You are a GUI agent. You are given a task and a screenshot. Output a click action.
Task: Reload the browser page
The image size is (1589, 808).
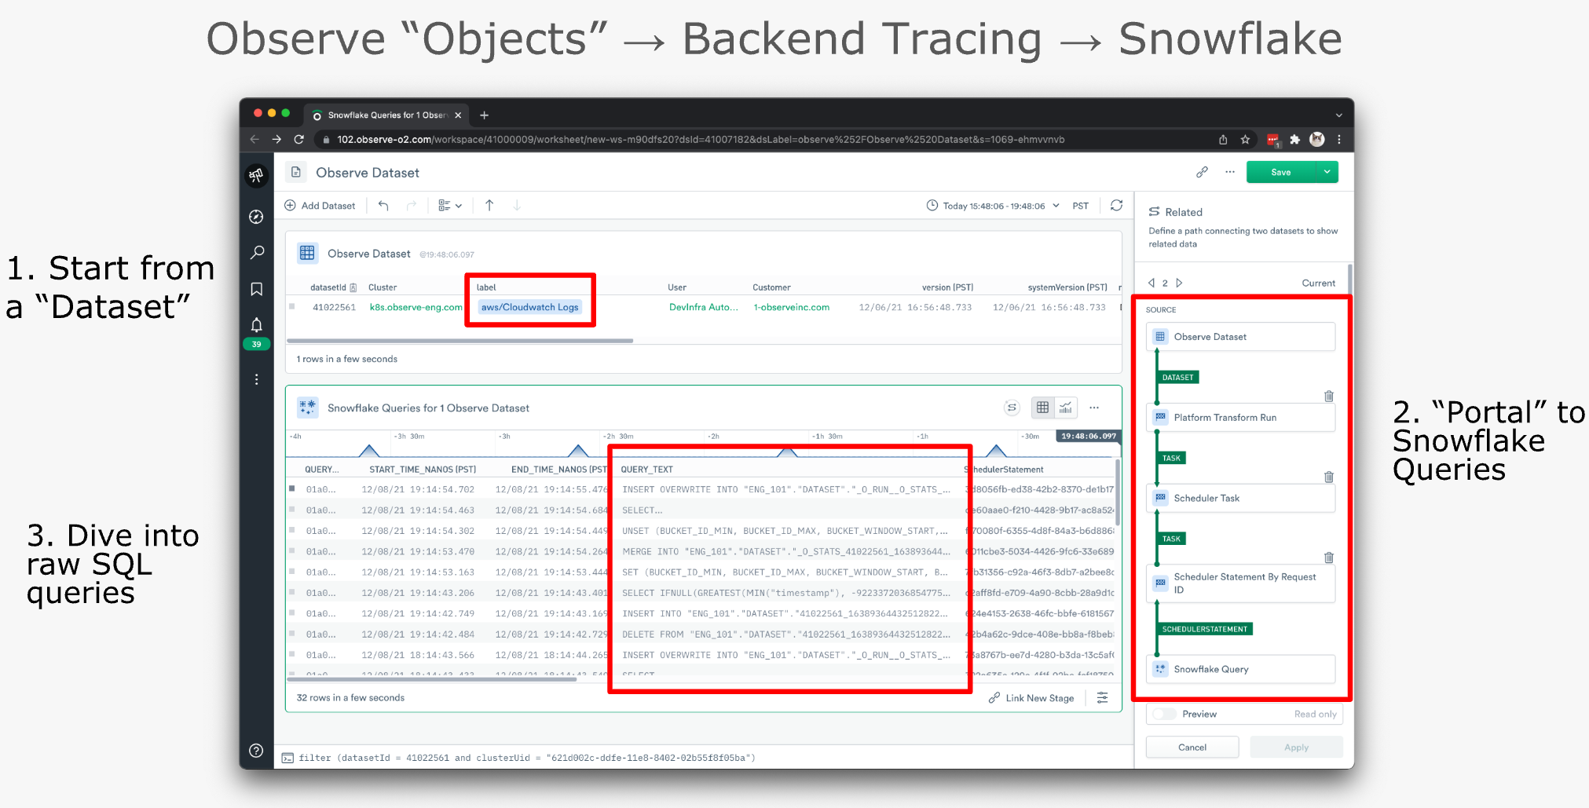298,140
